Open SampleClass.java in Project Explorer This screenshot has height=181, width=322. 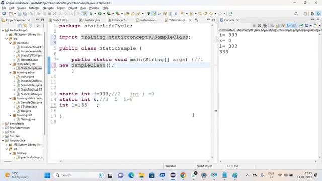(31, 102)
